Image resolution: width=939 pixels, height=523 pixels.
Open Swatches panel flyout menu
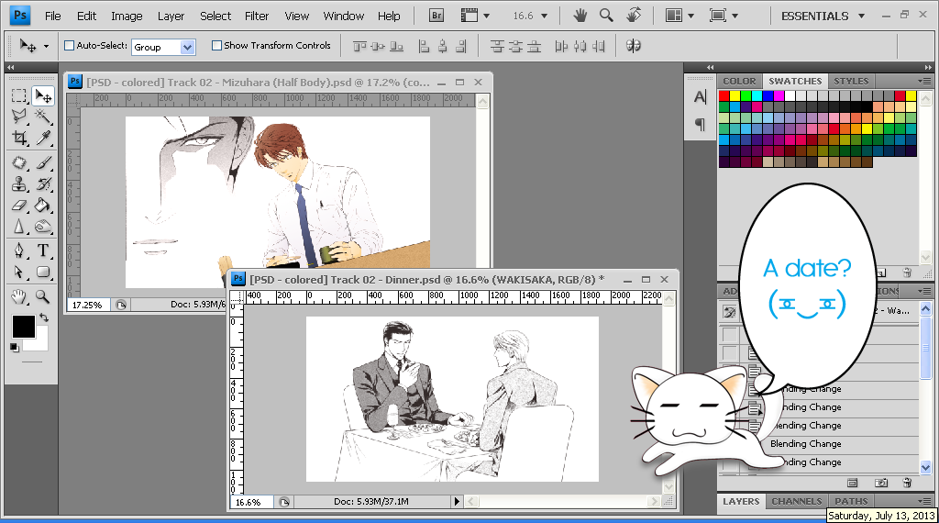pyautogui.click(x=924, y=81)
